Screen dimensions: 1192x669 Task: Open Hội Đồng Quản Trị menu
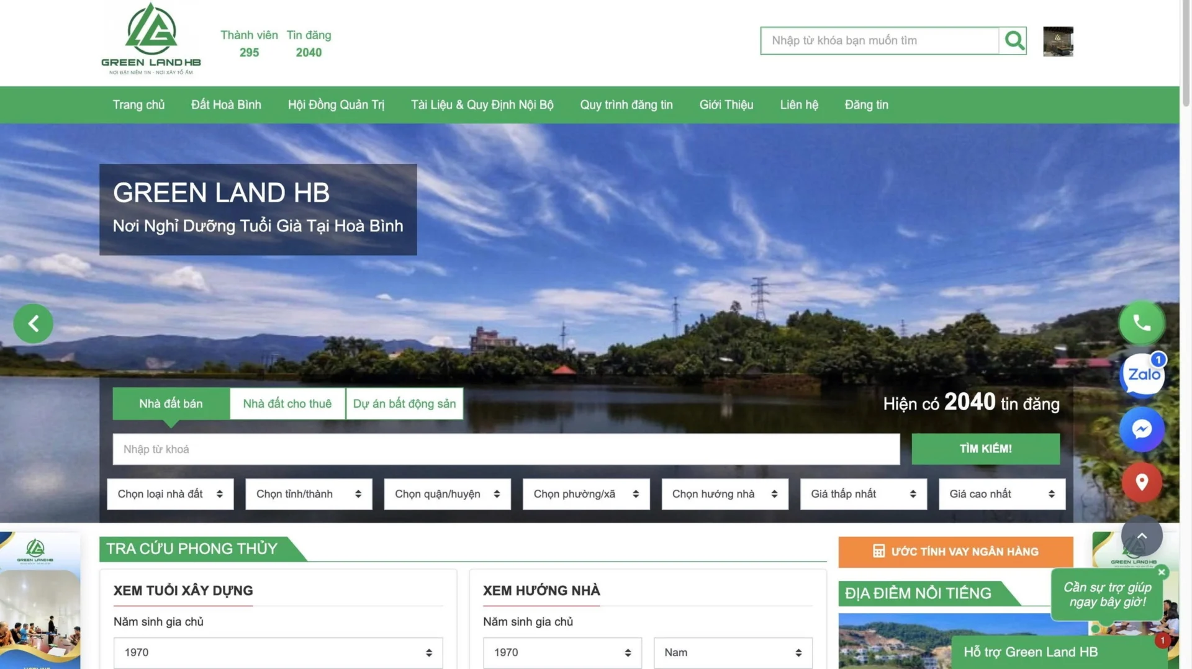pos(336,105)
